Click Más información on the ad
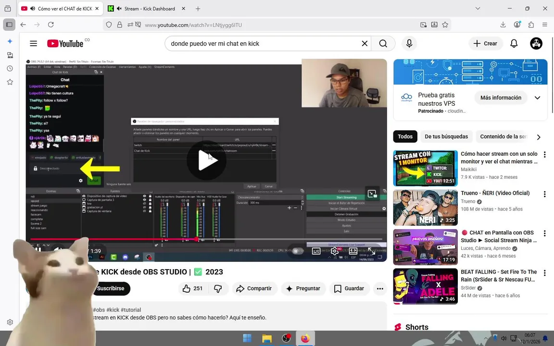The image size is (554, 346). (x=501, y=98)
